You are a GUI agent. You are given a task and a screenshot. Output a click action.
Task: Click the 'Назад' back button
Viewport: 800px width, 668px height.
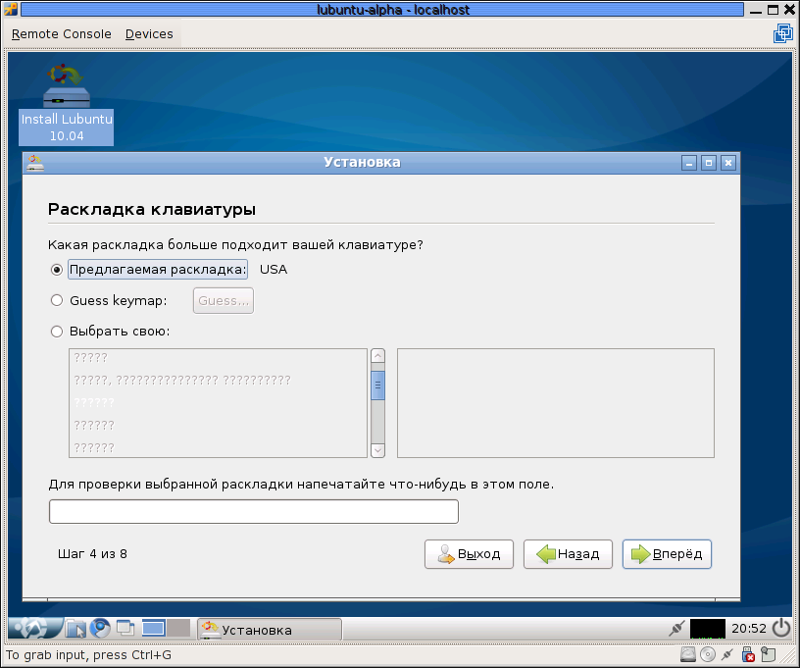pos(568,554)
